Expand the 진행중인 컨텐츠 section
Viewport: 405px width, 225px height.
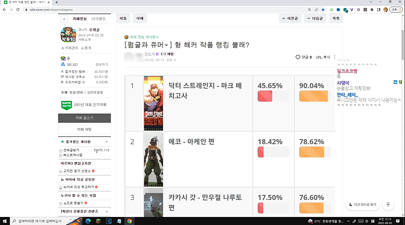click(107, 211)
